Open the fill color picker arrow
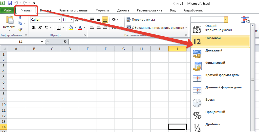Image resolution: width=259 pixels, height=132 pixels. click(x=75, y=28)
